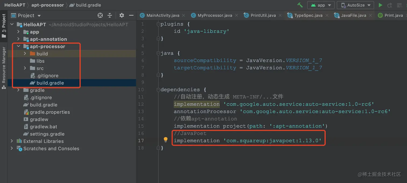Close the MyProcessor.java tab

[x=237, y=16]
